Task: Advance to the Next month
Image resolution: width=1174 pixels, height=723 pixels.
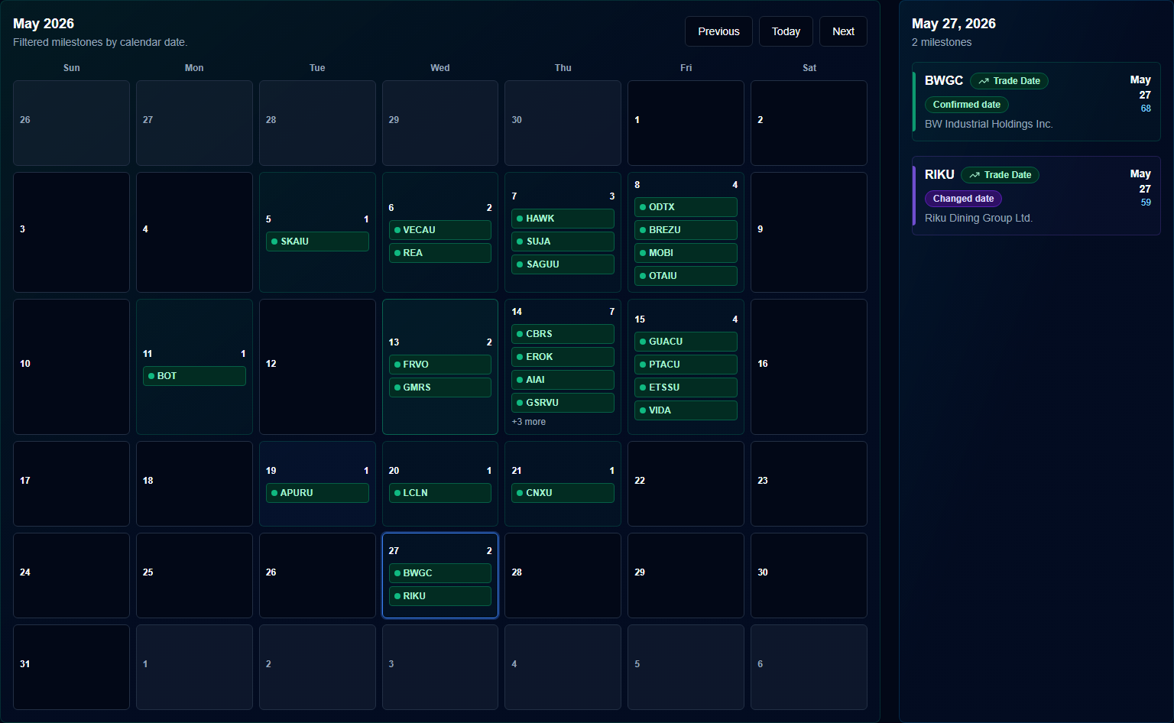Action: (843, 31)
